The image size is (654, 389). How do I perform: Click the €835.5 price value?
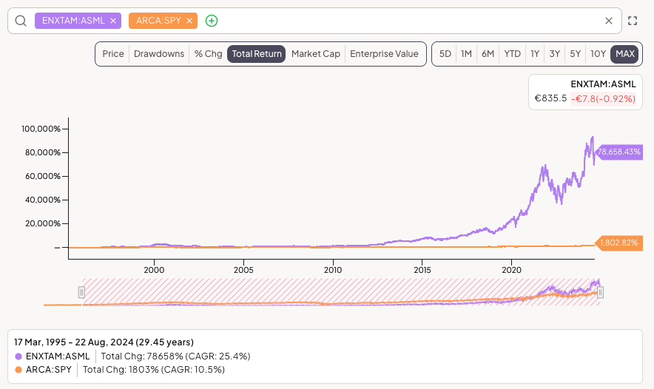[550, 98]
